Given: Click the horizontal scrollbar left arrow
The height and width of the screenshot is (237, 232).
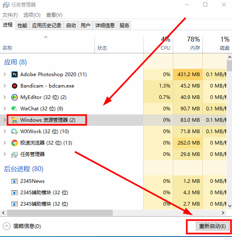Looking at the screenshot, I should (3, 213).
